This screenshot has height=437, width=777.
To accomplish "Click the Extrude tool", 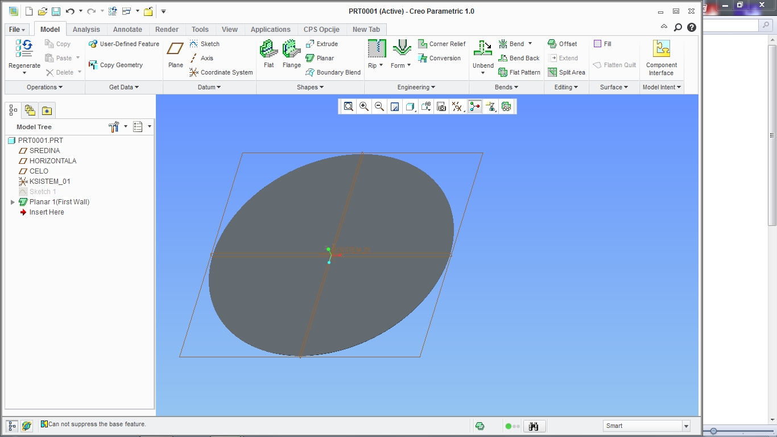I will click(322, 44).
